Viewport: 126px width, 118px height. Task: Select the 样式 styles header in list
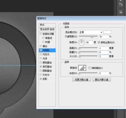click(x=47, y=25)
